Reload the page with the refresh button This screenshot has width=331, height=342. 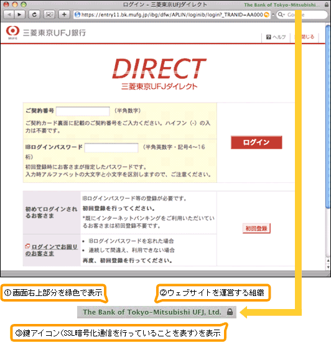pos(34,15)
